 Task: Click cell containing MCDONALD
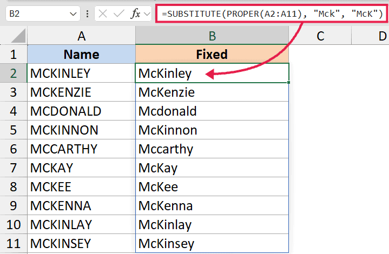[x=81, y=111]
